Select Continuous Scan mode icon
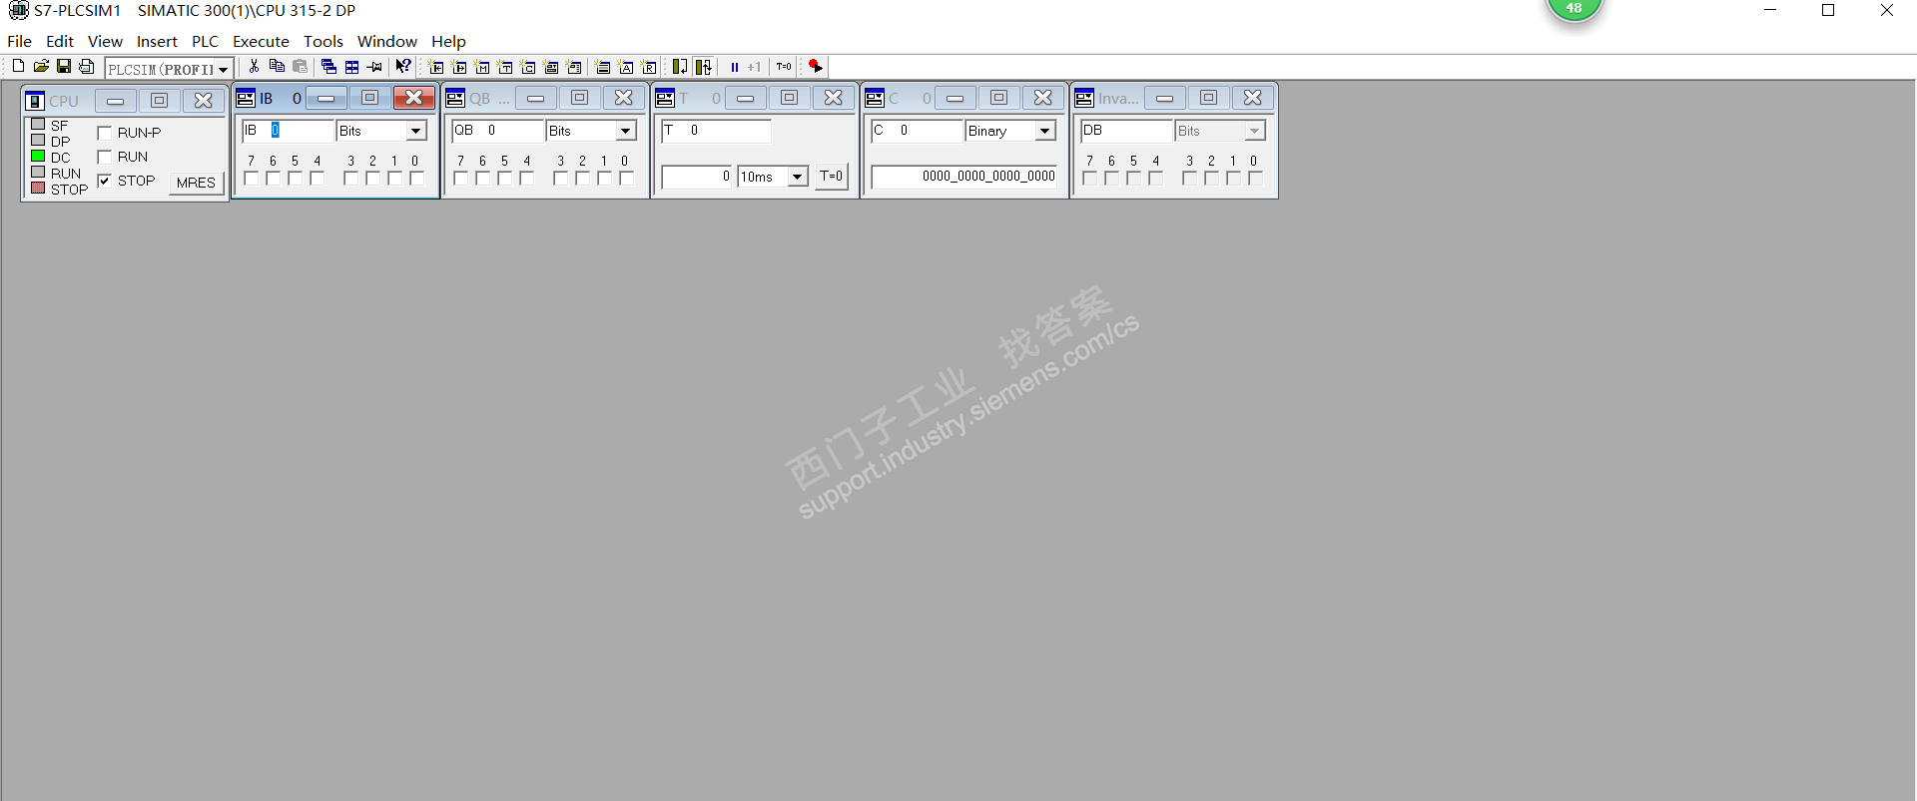 pyautogui.click(x=704, y=67)
